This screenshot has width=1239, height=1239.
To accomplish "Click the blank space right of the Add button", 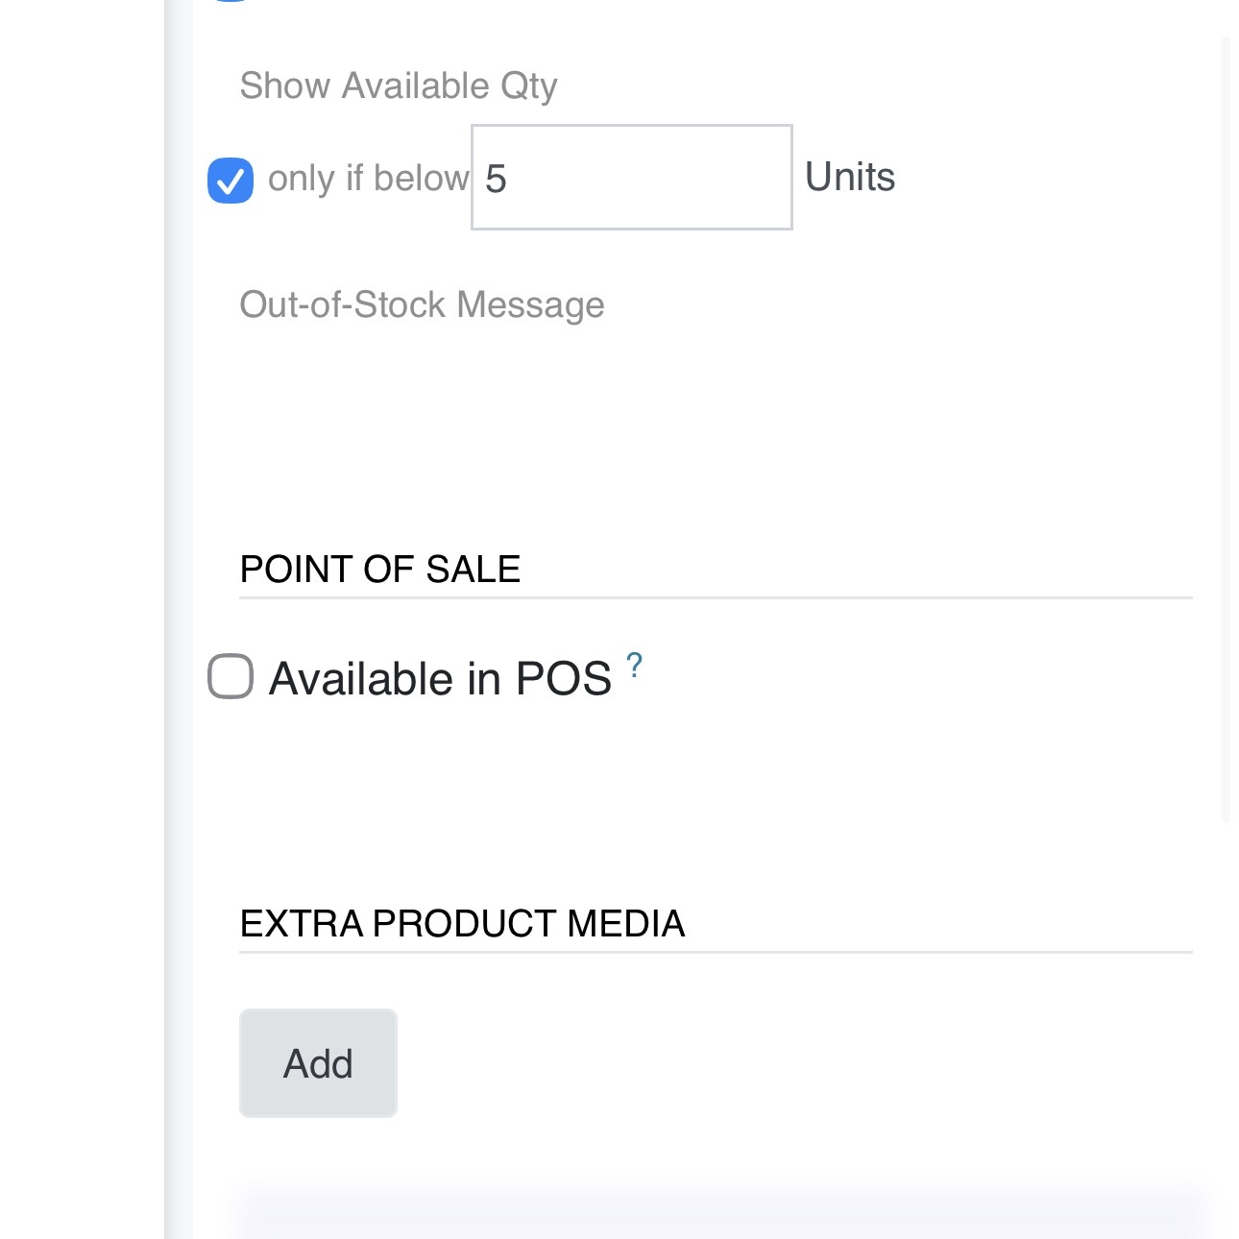I will (768, 1063).
